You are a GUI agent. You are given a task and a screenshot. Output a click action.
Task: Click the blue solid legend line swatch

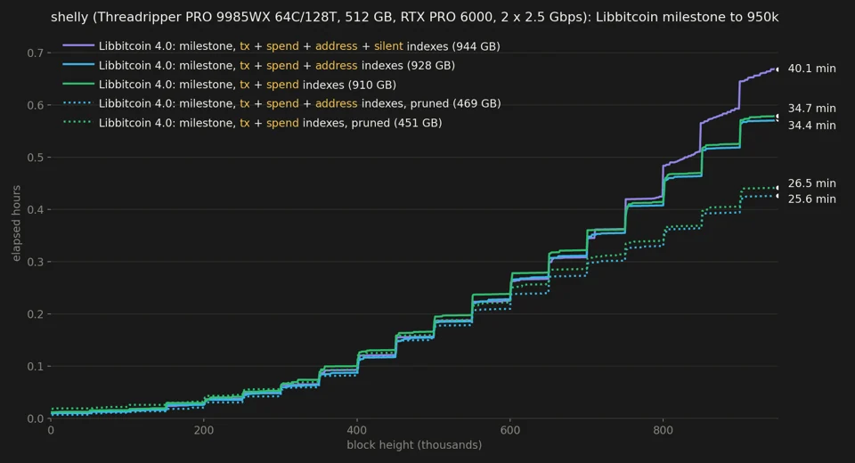click(x=78, y=65)
